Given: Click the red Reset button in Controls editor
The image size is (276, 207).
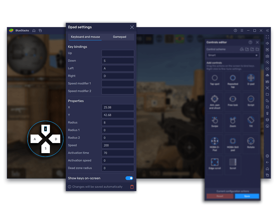Looking at the screenshot, I should (220, 196).
